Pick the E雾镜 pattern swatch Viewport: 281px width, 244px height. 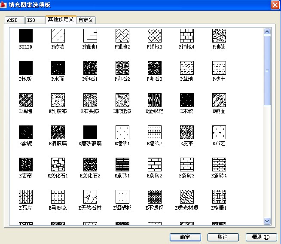click(x=26, y=132)
